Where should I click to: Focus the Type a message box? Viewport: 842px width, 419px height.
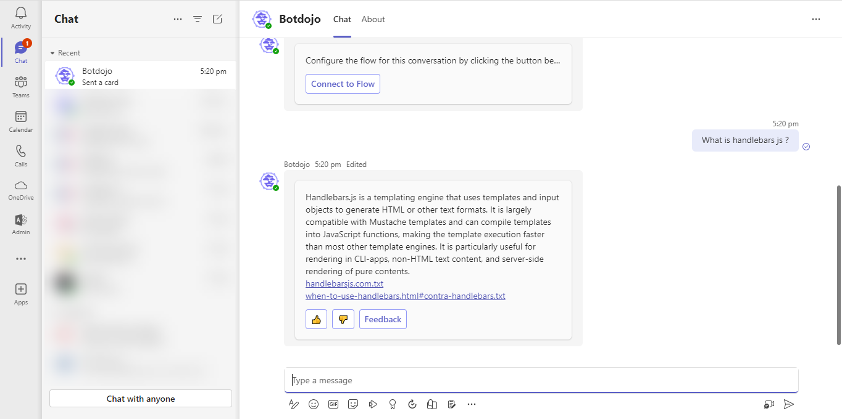tap(541, 380)
